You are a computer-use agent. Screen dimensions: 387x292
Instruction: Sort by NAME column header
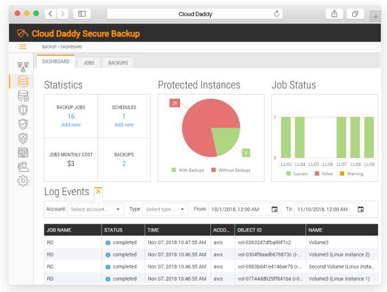(342, 230)
